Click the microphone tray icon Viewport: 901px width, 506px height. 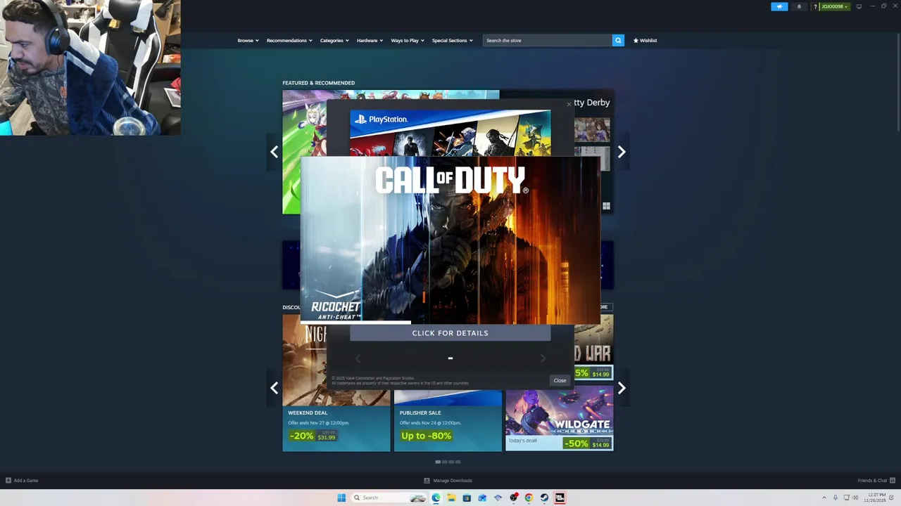[836, 498]
